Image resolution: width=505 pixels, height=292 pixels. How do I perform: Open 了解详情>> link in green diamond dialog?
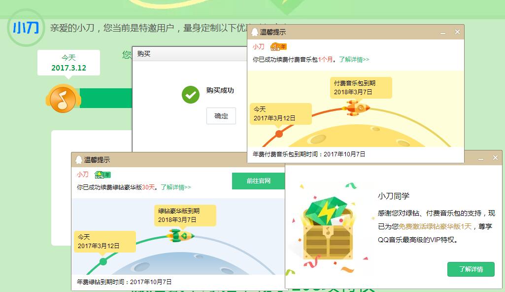tap(176, 187)
